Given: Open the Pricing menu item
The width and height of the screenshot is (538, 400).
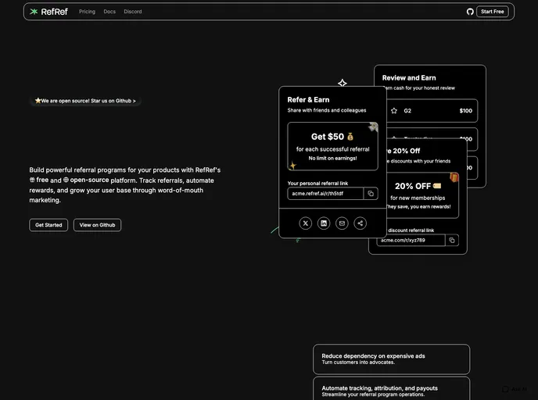Looking at the screenshot, I should coord(87,12).
